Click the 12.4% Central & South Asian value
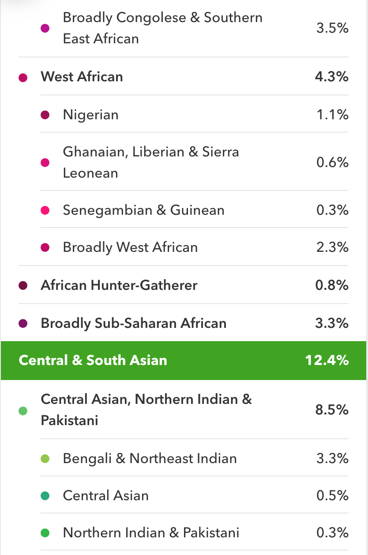The height and width of the screenshot is (555, 368). (x=327, y=360)
